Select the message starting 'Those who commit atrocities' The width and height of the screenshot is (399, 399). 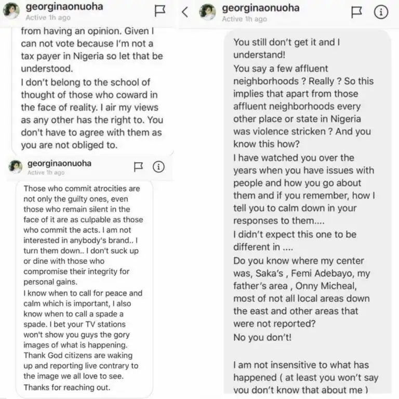pos(84,288)
